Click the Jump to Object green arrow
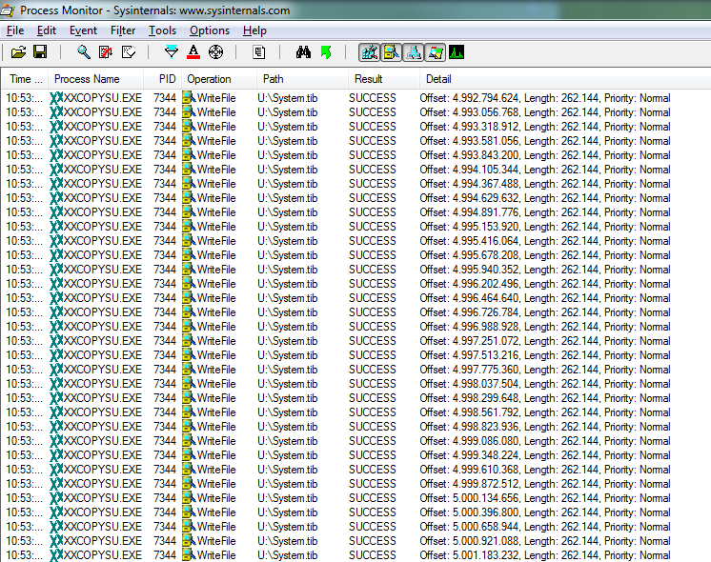Image resolution: width=711 pixels, height=562 pixels. (x=326, y=52)
